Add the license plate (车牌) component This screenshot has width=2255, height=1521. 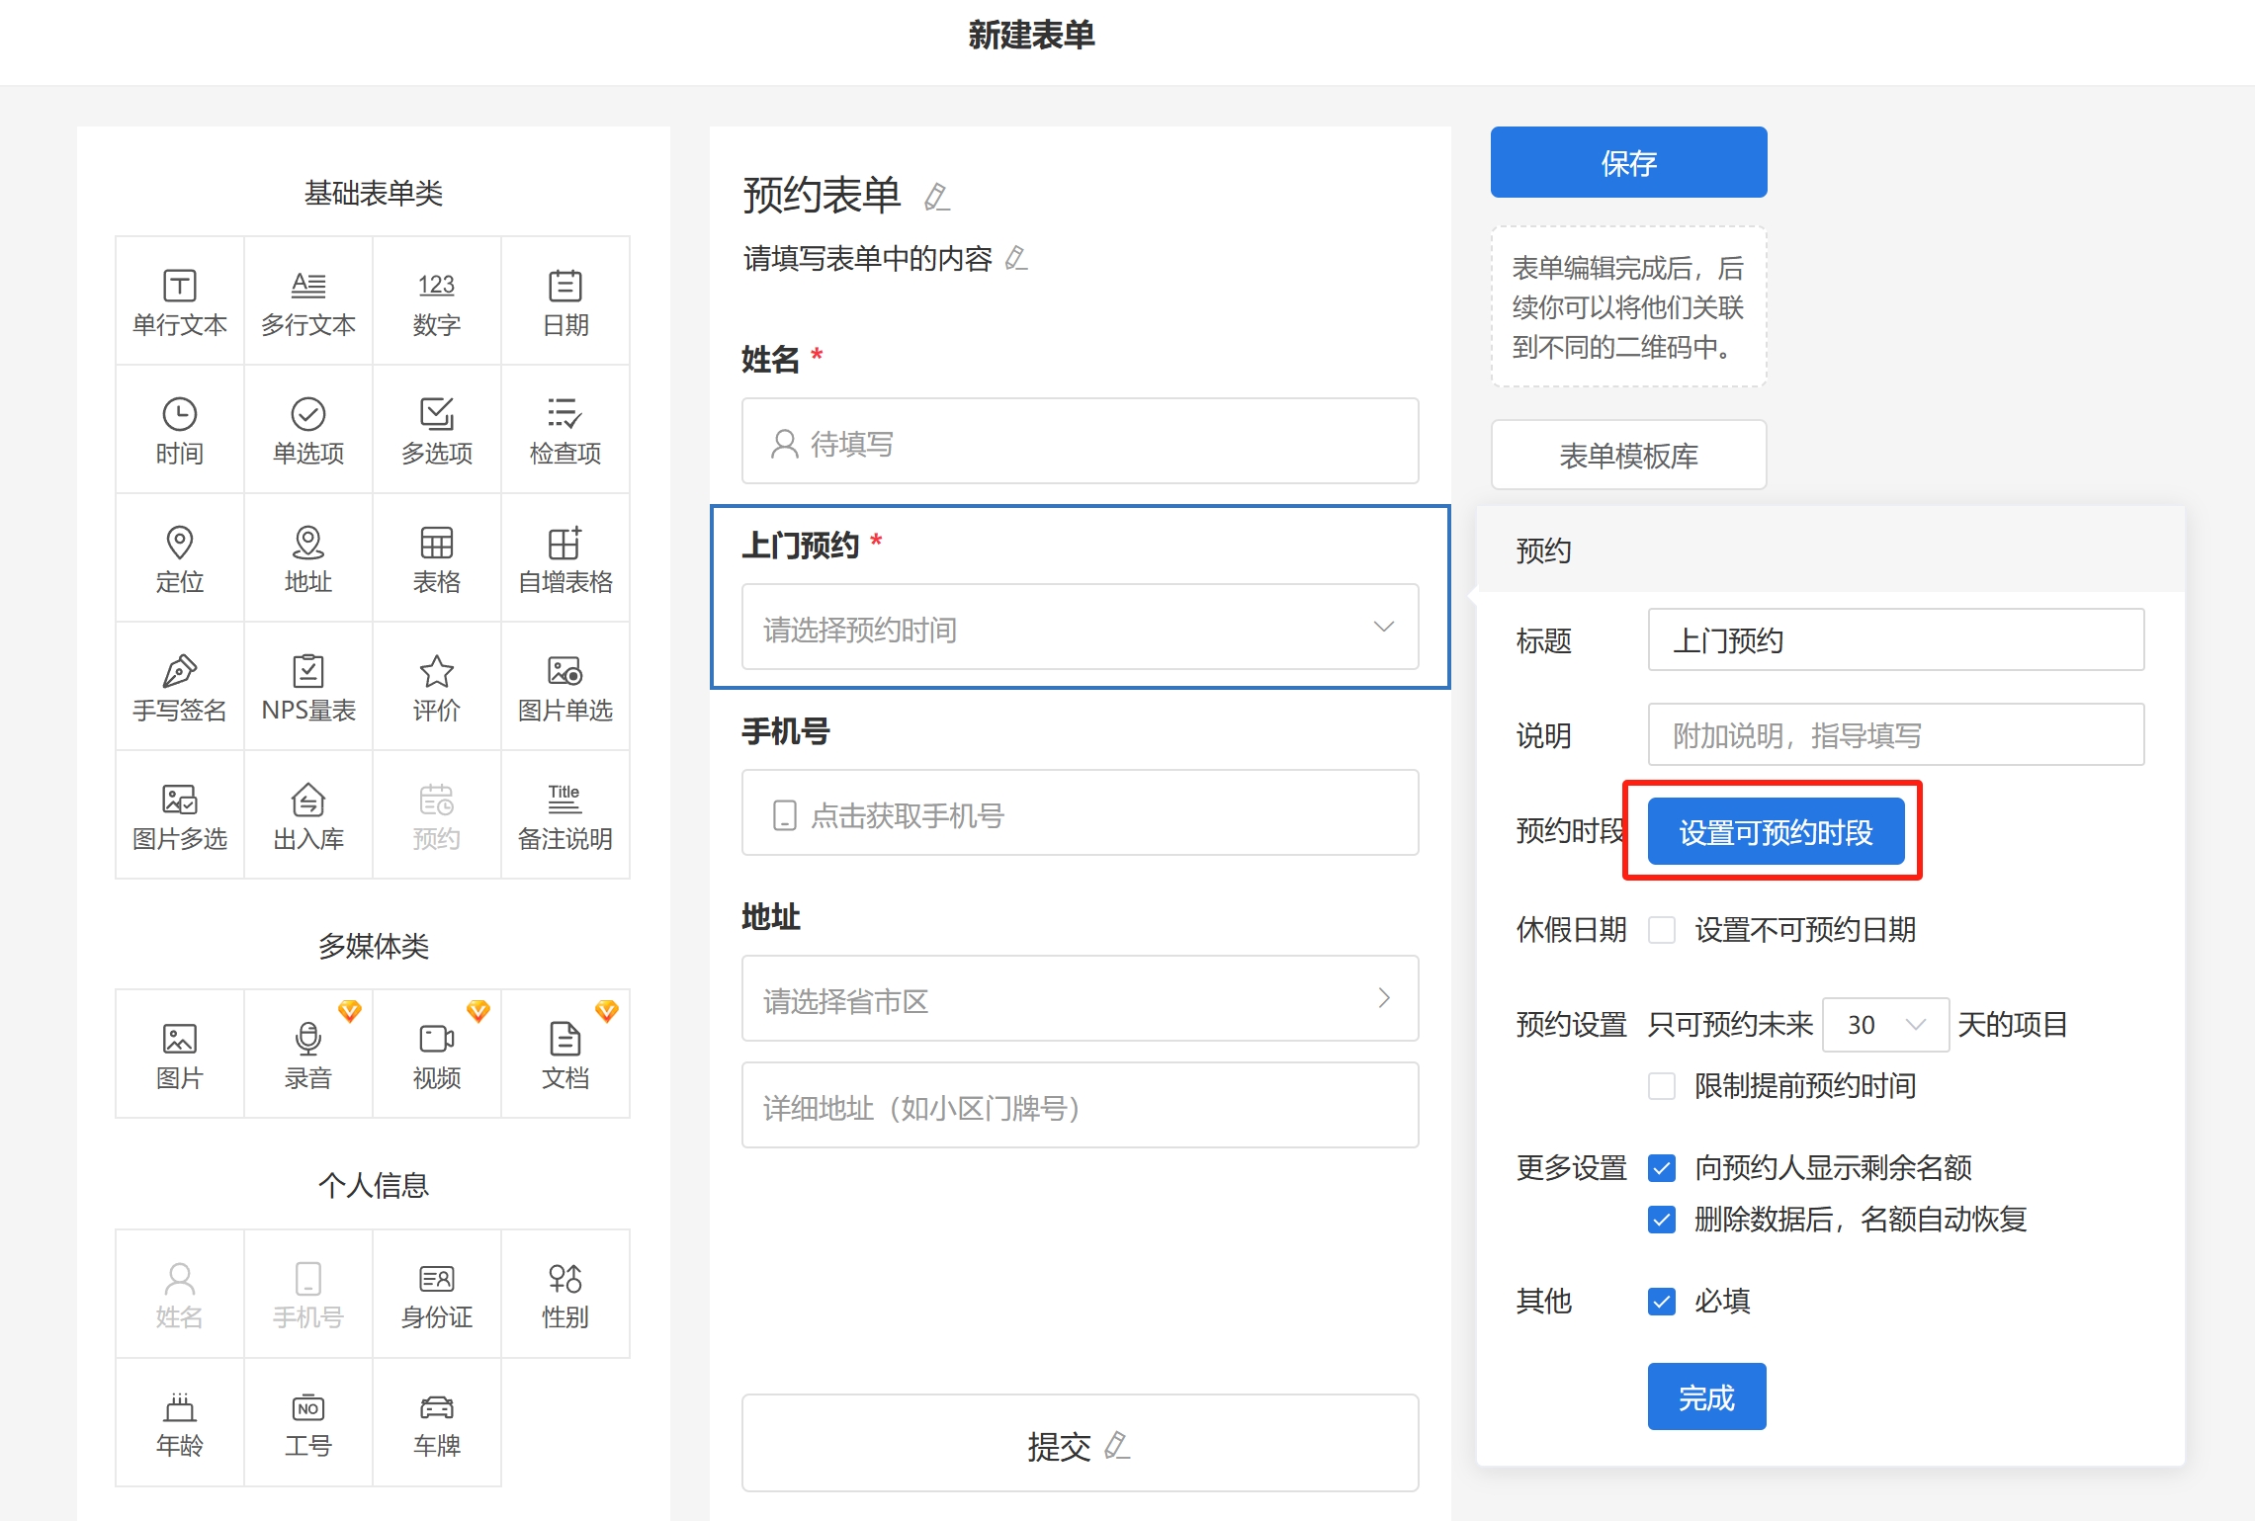click(x=437, y=1423)
